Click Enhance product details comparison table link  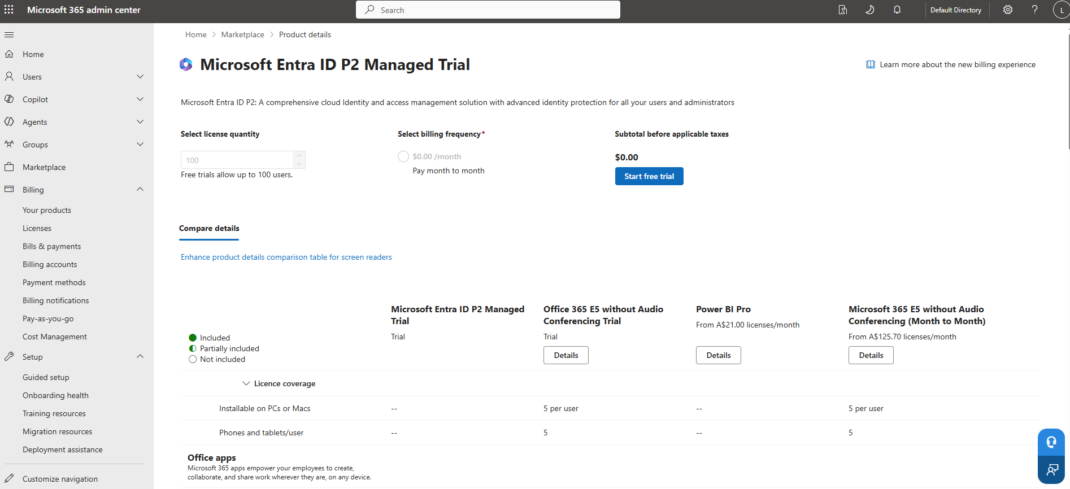[286, 257]
